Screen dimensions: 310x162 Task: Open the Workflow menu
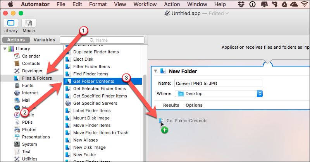(144, 4)
